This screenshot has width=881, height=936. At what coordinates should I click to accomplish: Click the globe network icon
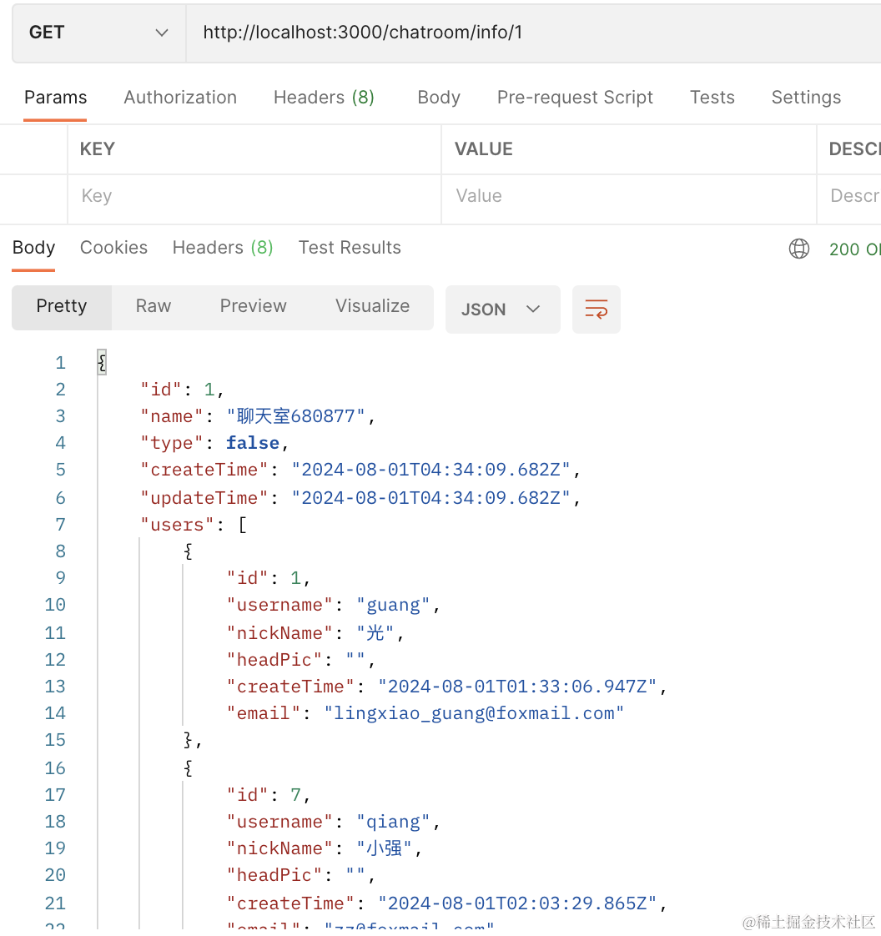pyautogui.click(x=799, y=249)
